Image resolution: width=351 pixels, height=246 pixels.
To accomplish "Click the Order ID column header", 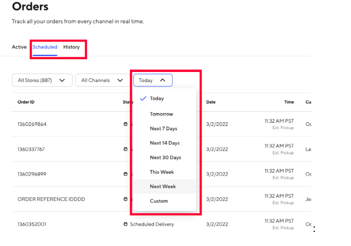I will tap(26, 102).
